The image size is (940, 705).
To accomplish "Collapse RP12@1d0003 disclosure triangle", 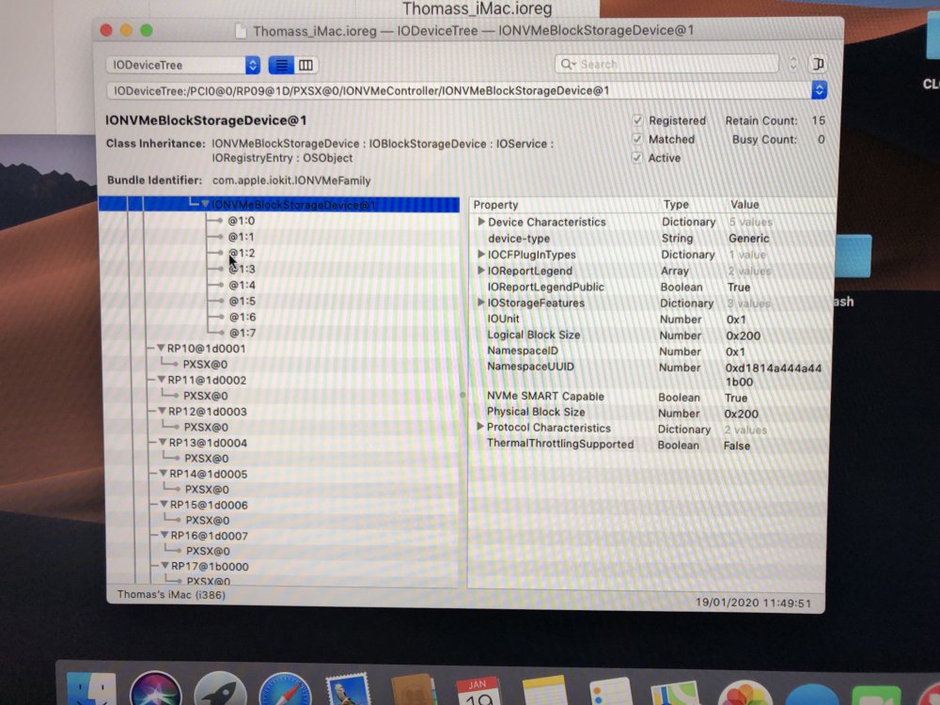I will (162, 411).
